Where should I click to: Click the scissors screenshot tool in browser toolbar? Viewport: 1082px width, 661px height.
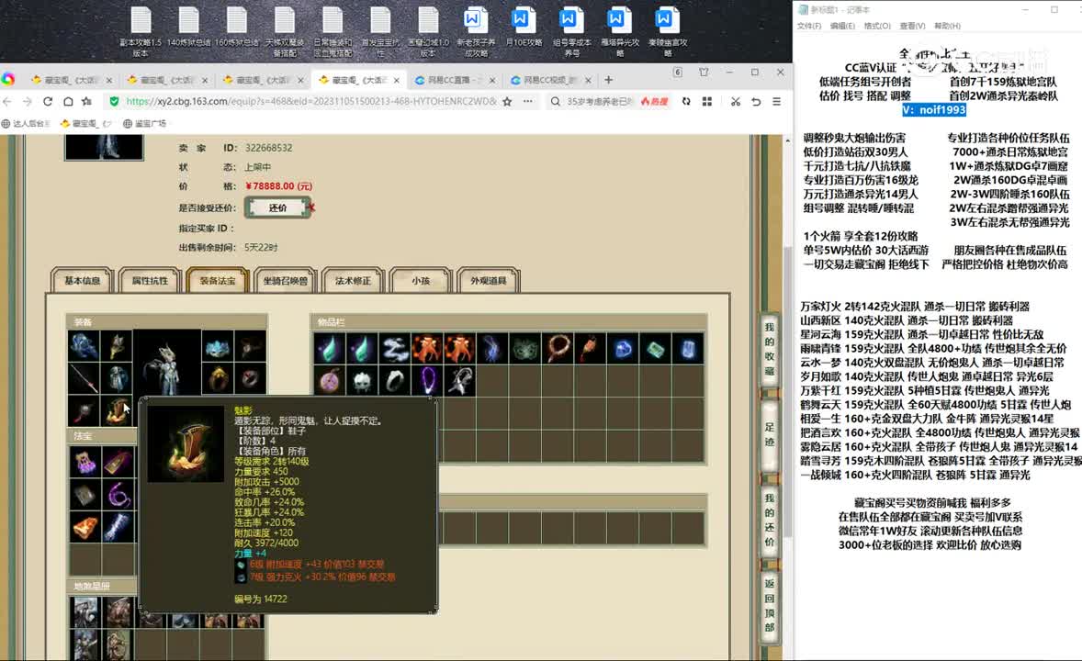pyautogui.click(x=736, y=101)
